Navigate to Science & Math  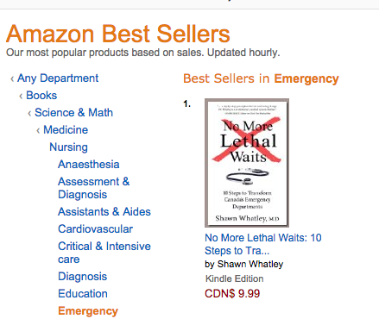click(73, 113)
